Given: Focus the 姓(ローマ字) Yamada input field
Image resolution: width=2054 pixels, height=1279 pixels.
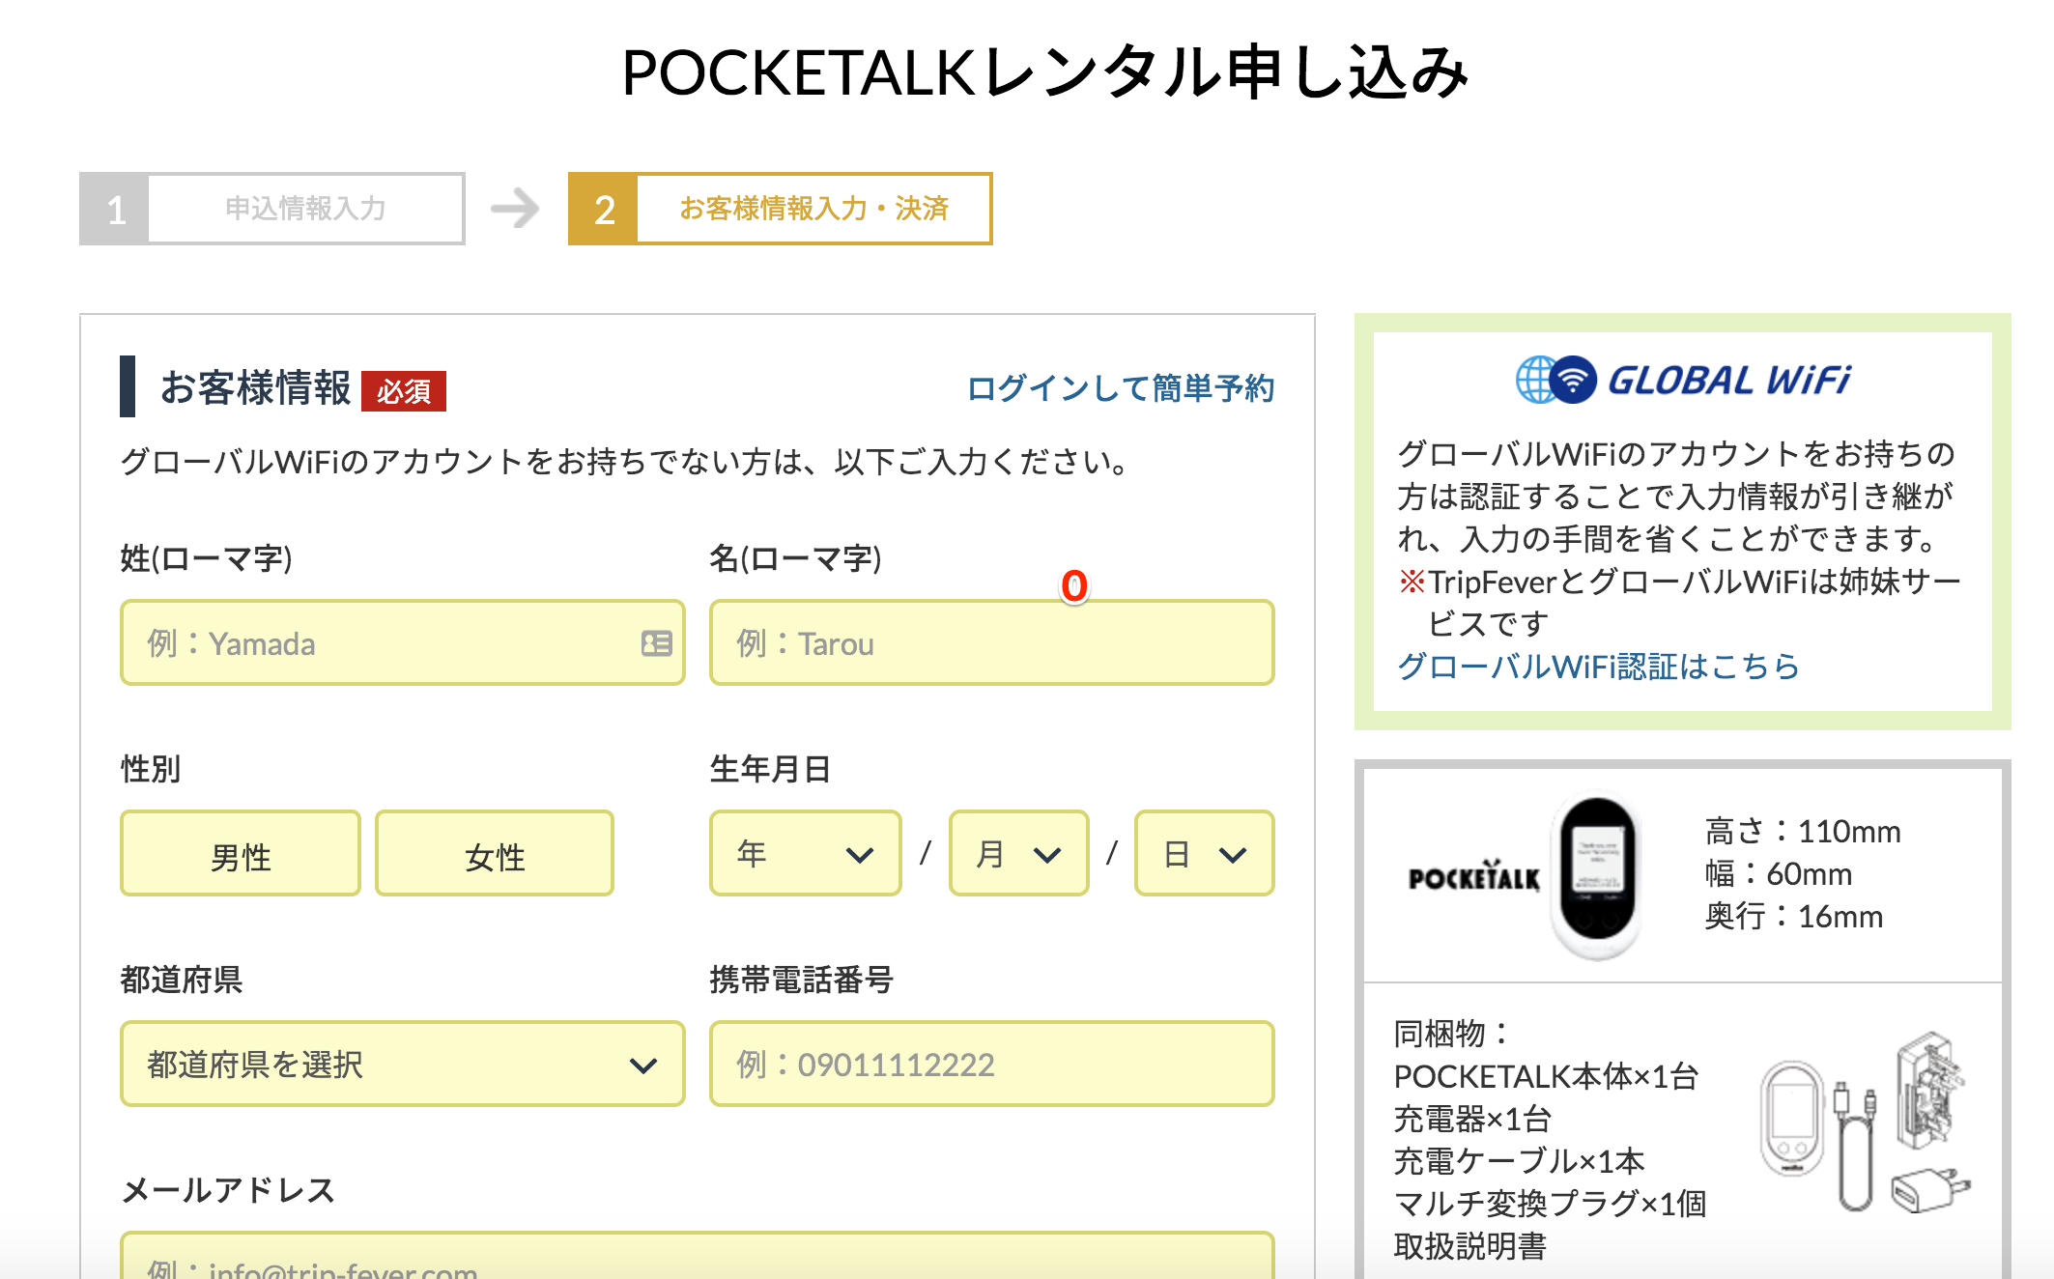Looking at the screenshot, I should coord(403,642).
